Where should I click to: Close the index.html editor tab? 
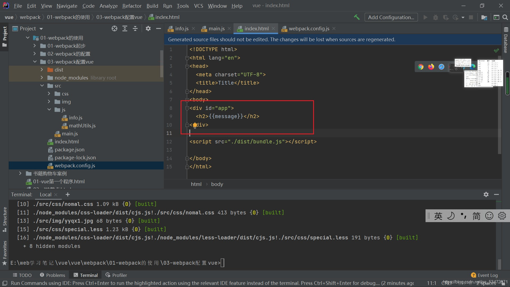coord(273,28)
